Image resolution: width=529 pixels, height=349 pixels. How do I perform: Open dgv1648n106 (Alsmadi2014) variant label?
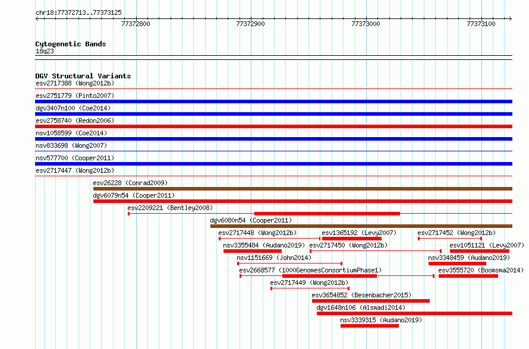(x=361, y=307)
